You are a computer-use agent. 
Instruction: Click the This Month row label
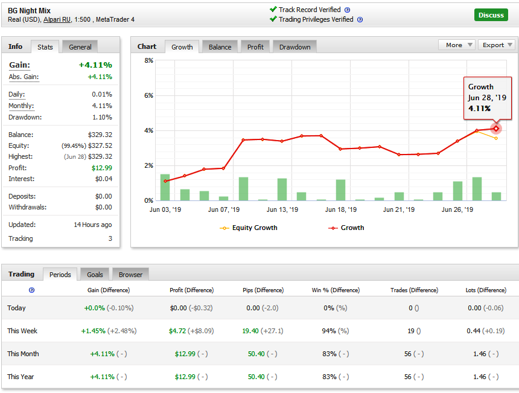[x=23, y=354]
